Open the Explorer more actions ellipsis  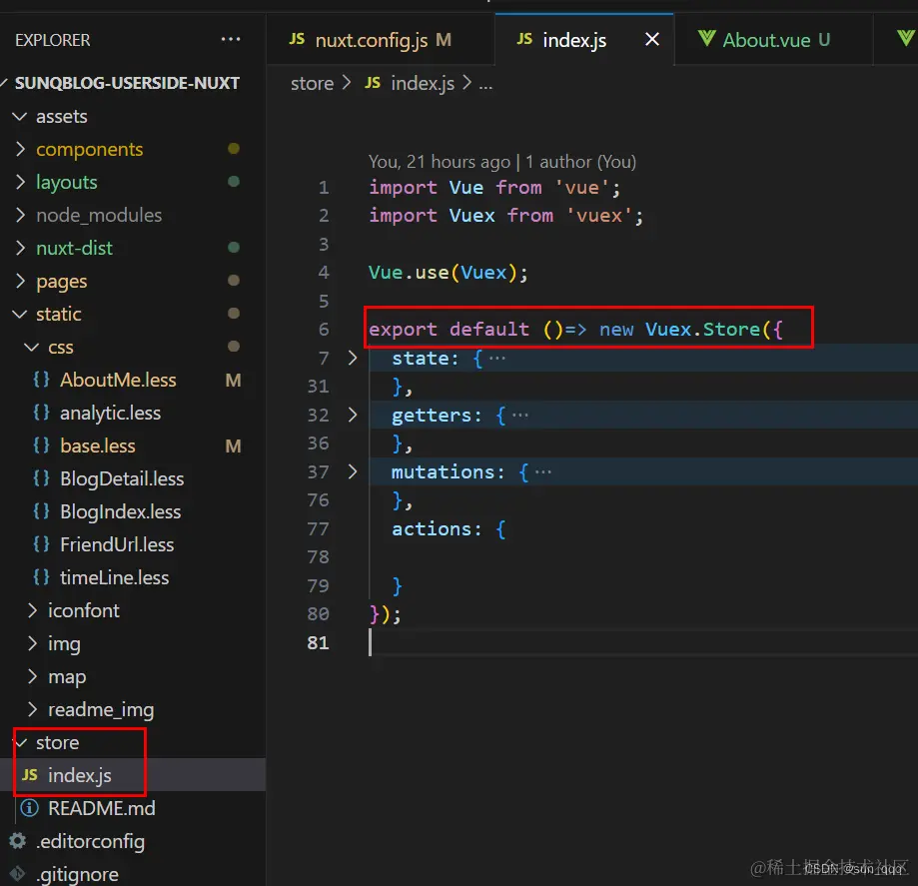pos(231,39)
